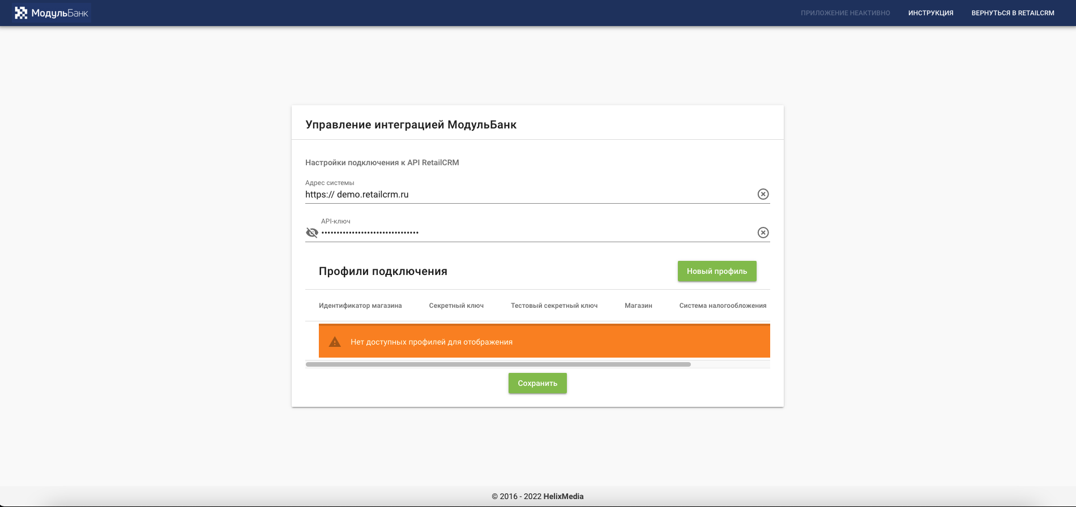Click Управление интеграцией МодульБанк title

[411, 124]
